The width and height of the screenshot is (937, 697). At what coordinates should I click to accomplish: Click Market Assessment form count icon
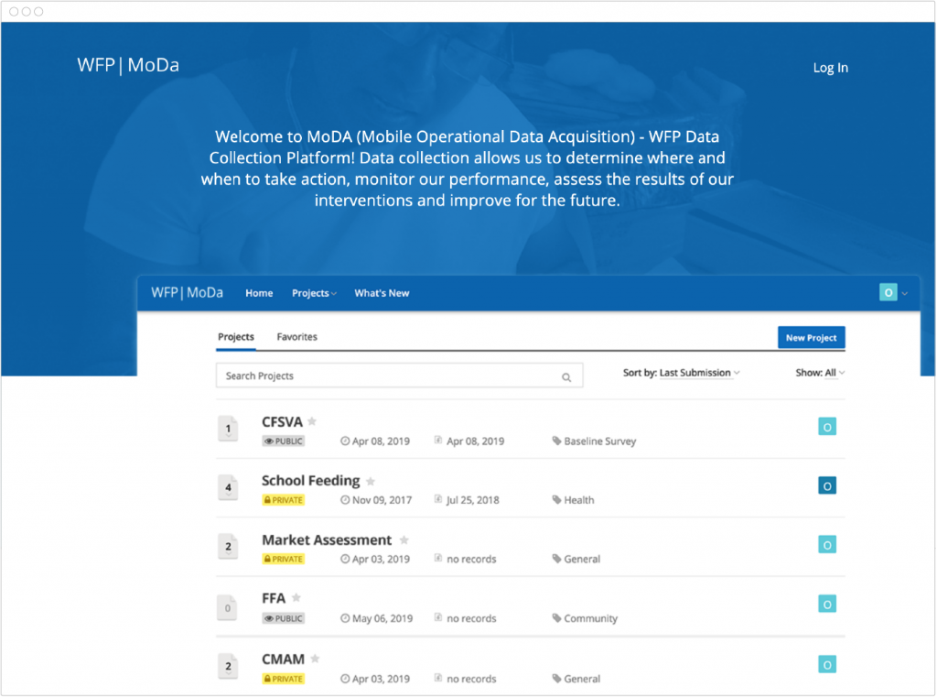point(228,546)
